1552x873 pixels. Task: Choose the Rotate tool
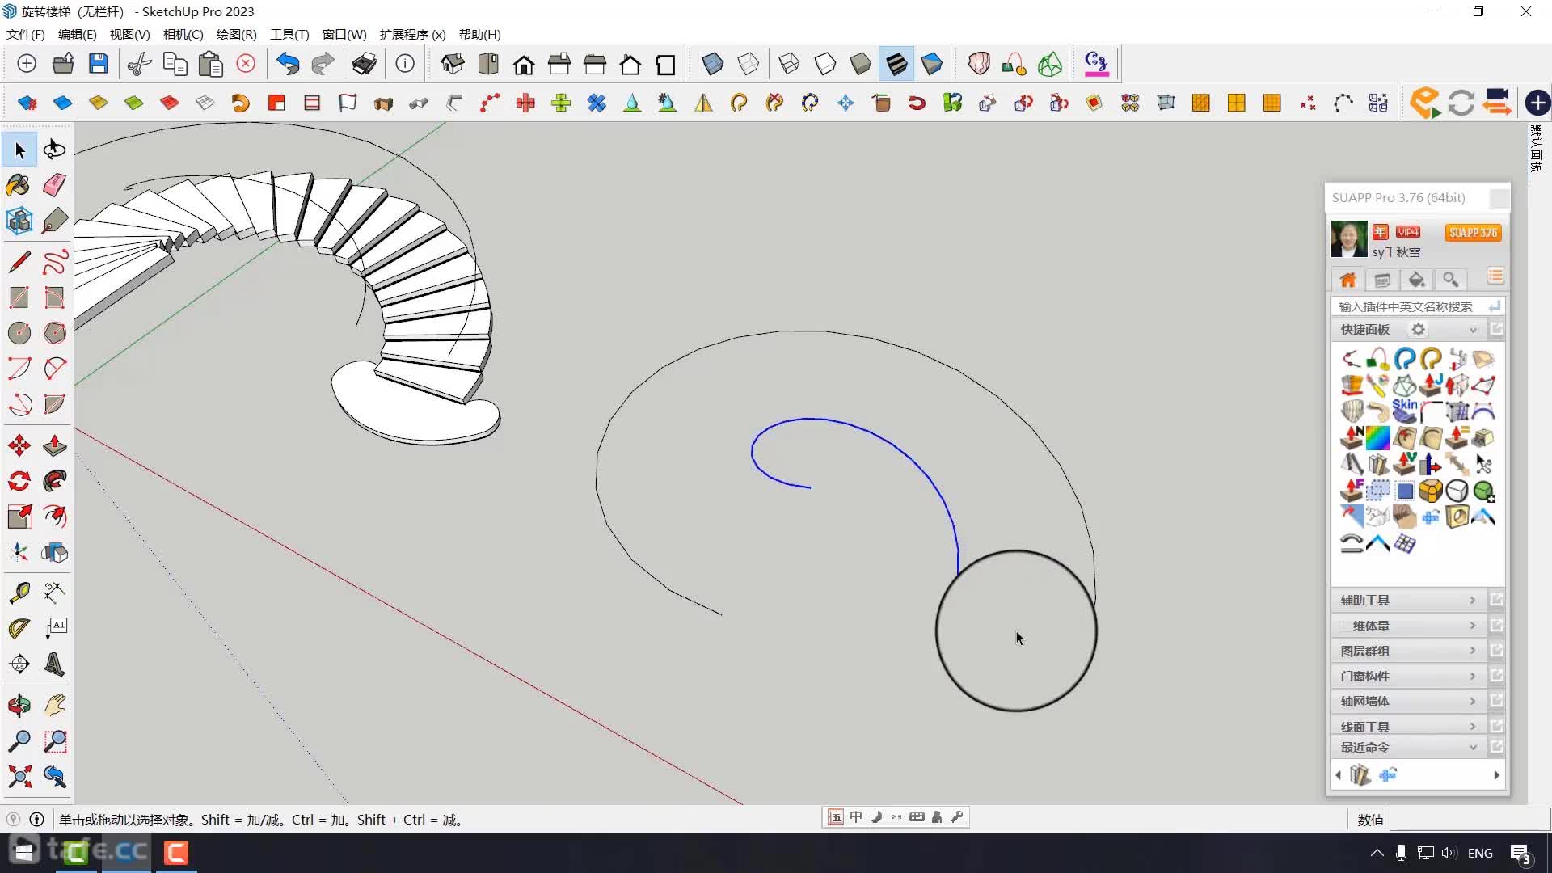click(19, 481)
